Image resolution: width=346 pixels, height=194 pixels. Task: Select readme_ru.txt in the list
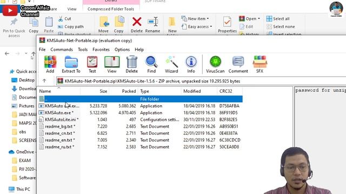coord(141,147)
